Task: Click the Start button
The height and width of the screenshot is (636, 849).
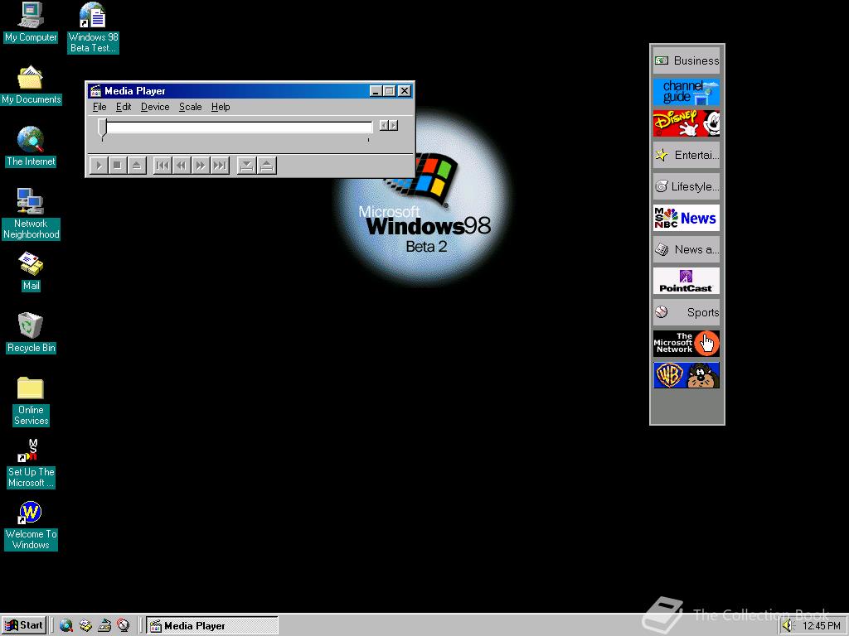Action: click(x=24, y=625)
